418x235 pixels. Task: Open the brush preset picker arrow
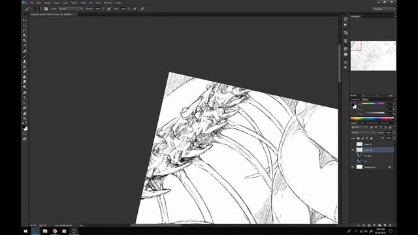(x=40, y=8)
